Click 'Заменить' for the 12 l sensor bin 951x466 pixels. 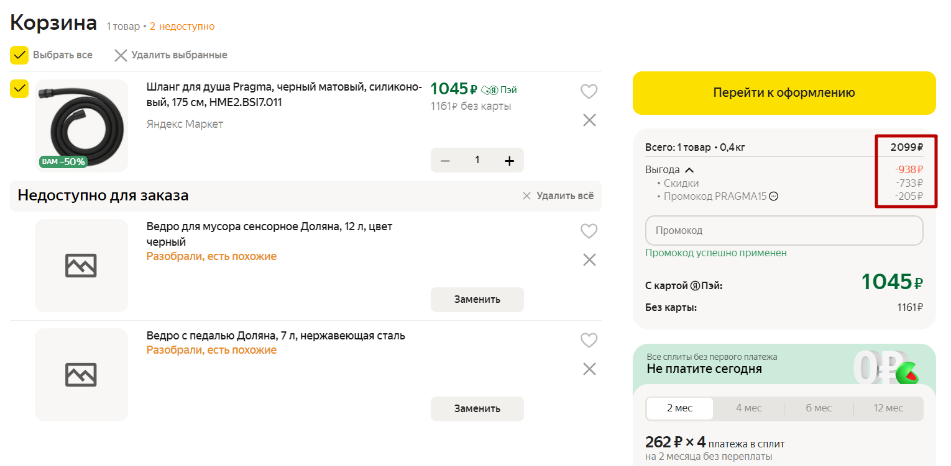point(477,299)
